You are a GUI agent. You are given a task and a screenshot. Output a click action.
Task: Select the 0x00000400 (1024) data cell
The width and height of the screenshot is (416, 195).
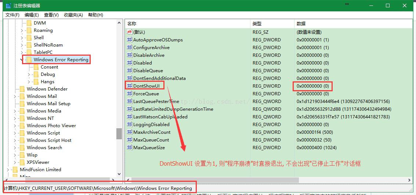[x=317, y=147]
